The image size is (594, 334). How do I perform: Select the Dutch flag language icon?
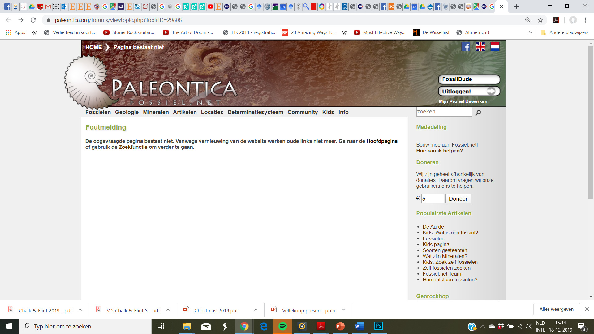point(495,47)
